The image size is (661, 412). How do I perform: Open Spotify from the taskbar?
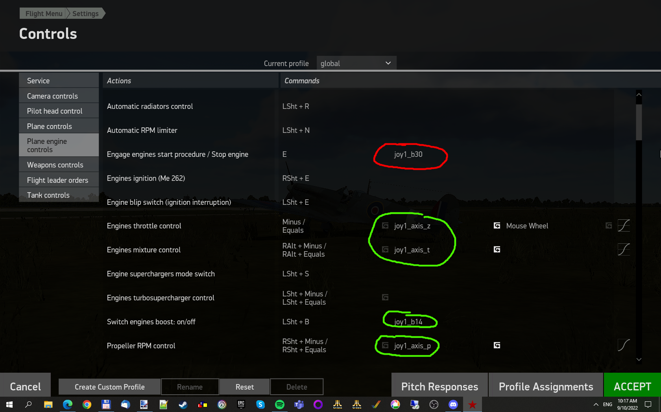pos(279,404)
